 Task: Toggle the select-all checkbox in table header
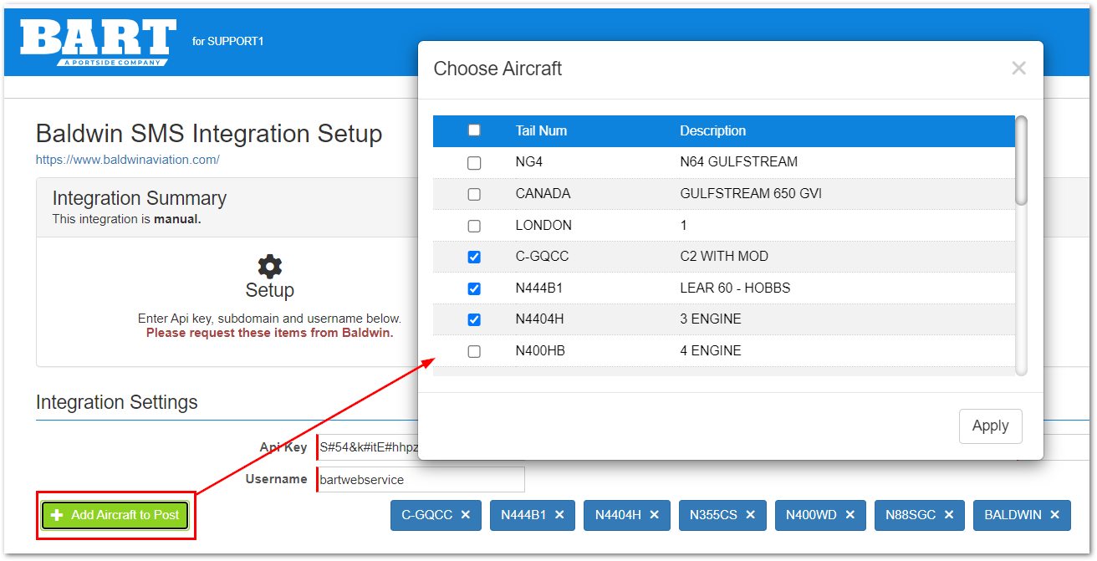coord(474,130)
